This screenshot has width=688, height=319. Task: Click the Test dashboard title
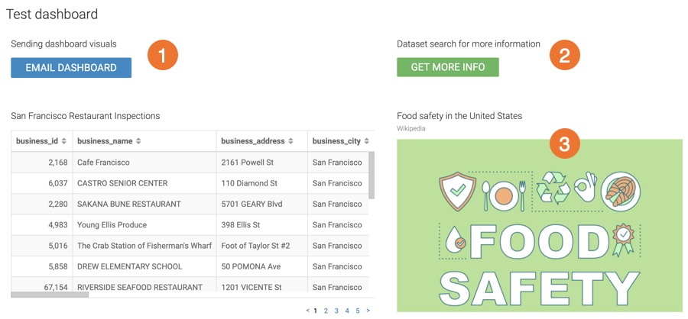point(52,14)
